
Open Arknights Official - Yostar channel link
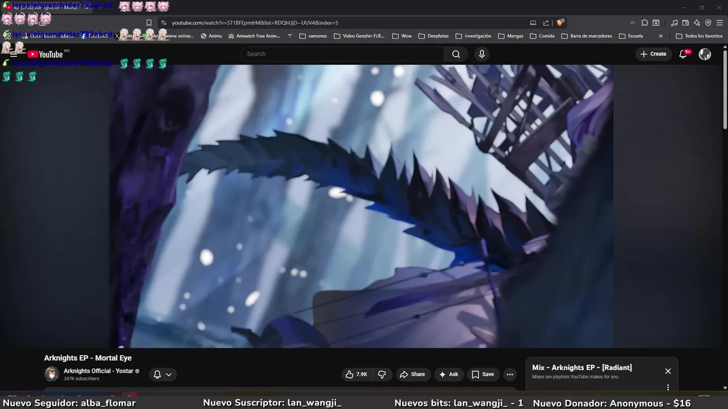(x=98, y=371)
